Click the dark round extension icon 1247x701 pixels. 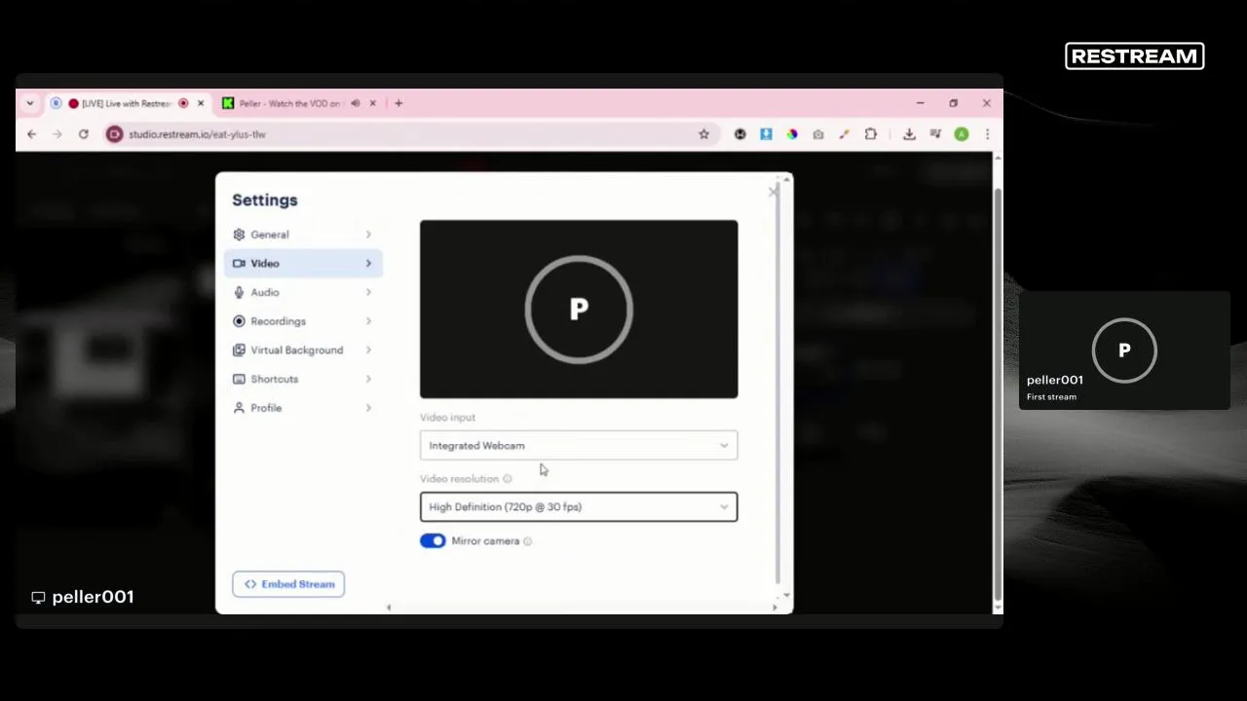[740, 134]
